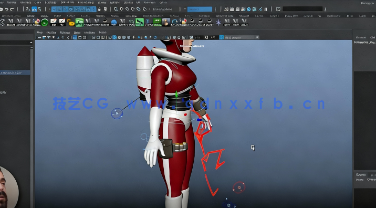Click the redo arrow in status line
This screenshot has height=208, width=376.
[12, 9]
